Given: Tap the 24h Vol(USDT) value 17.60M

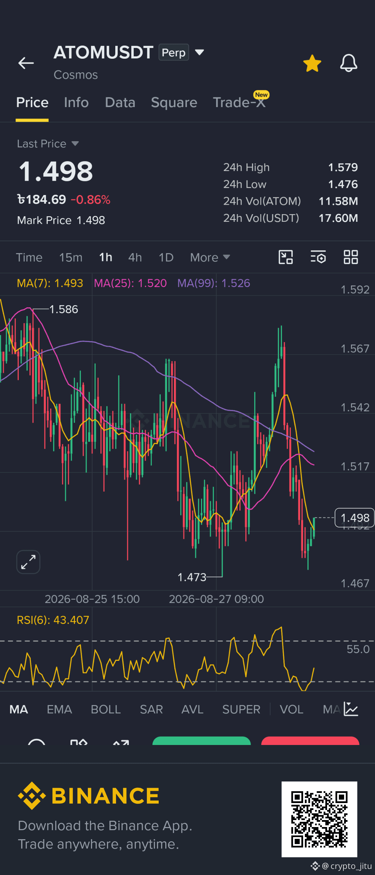Looking at the screenshot, I should tap(338, 218).
